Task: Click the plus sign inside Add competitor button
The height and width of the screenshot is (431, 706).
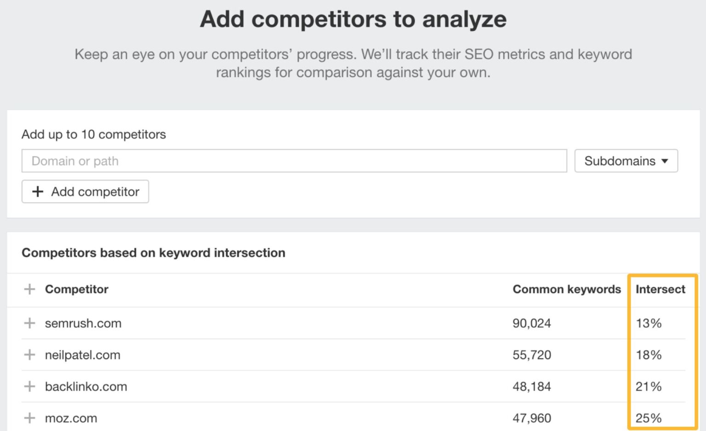Action: click(38, 192)
